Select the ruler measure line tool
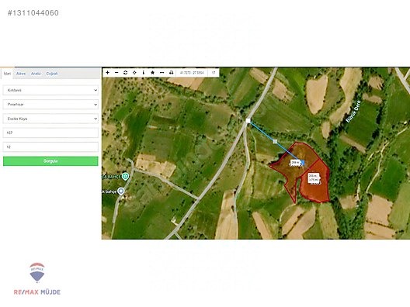Screen dimensions: 410x307 click(162, 72)
